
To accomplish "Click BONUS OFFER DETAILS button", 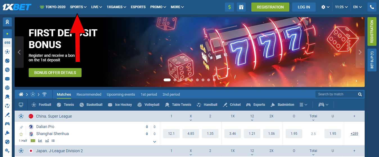I will pyautogui.click(x=55, y=73).
